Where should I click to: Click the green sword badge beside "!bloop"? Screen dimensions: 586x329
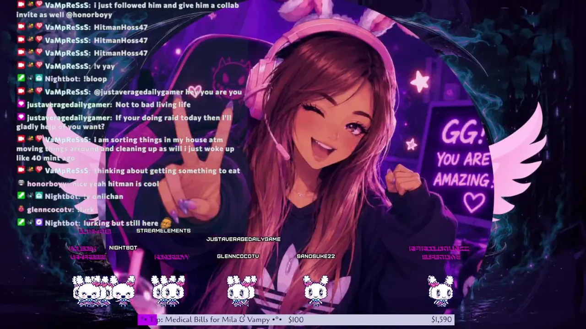[21, 78]
